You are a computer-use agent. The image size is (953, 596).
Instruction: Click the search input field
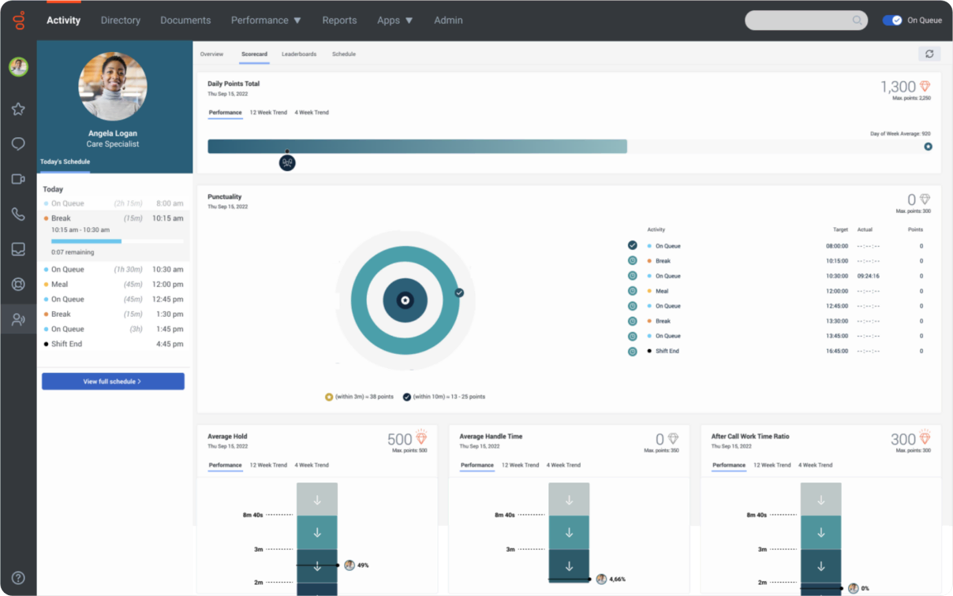click(798, 20)
